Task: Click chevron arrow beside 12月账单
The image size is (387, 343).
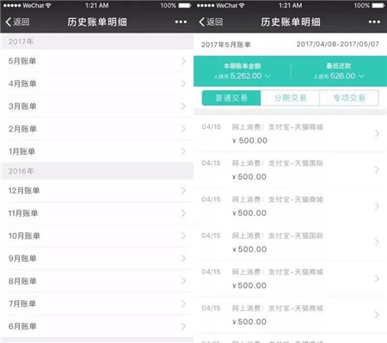Action: point(183,191)
